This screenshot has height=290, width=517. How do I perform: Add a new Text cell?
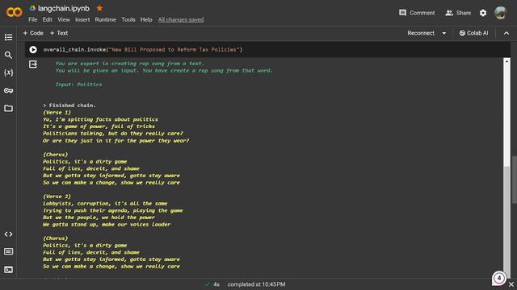click(x=59, y=33)
